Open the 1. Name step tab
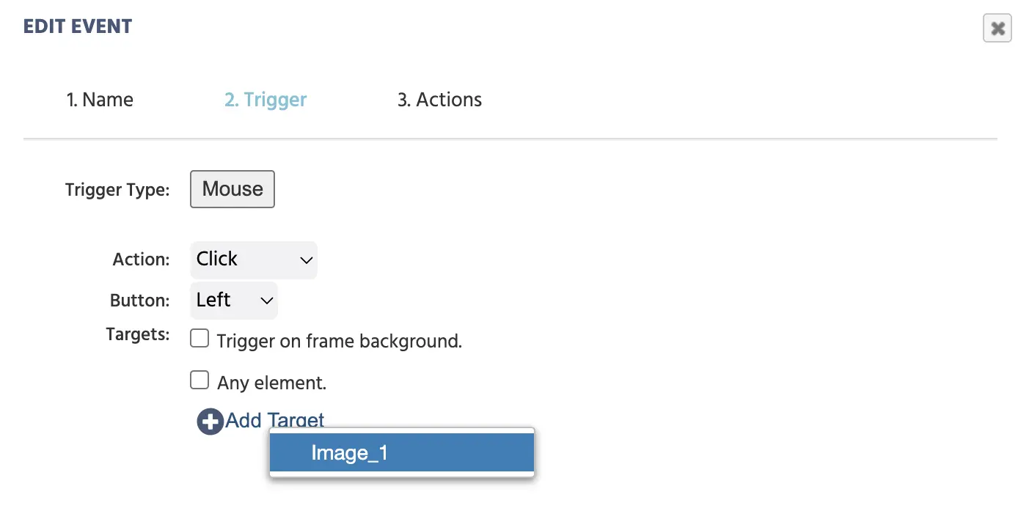 click(100, 100)
